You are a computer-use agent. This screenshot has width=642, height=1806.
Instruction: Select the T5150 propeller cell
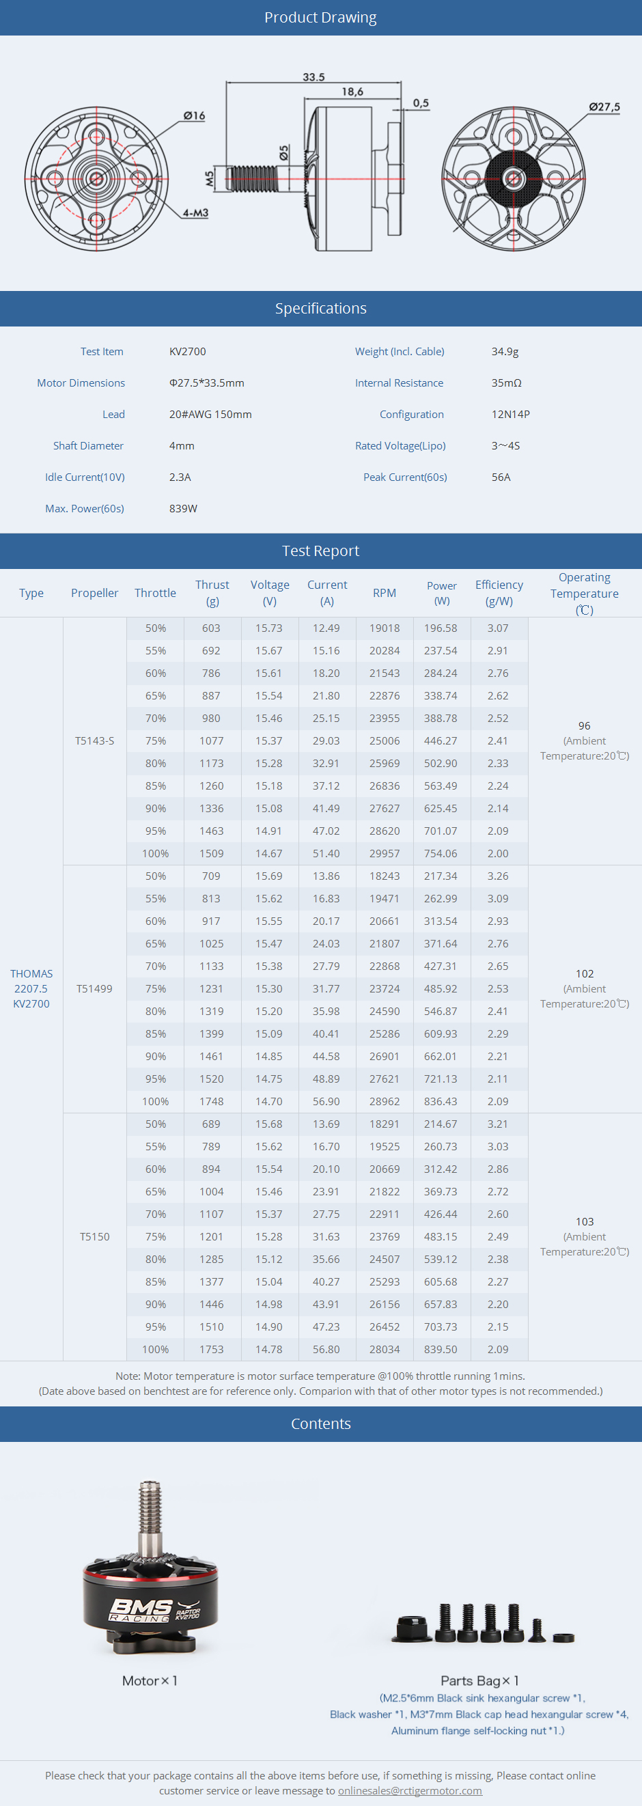point(95,1237)
